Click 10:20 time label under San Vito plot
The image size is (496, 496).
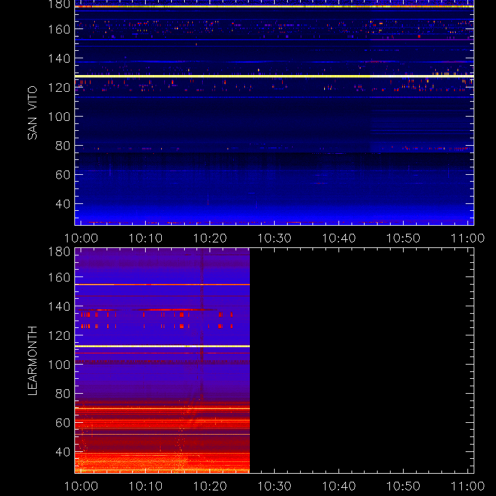click(x=210, y=238)
